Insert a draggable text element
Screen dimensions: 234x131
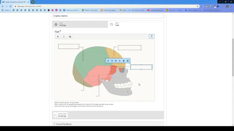click(64, 36)
